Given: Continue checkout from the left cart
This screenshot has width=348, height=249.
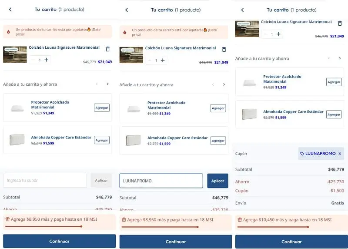Looking at the screenshot, I should click(59, 241).
